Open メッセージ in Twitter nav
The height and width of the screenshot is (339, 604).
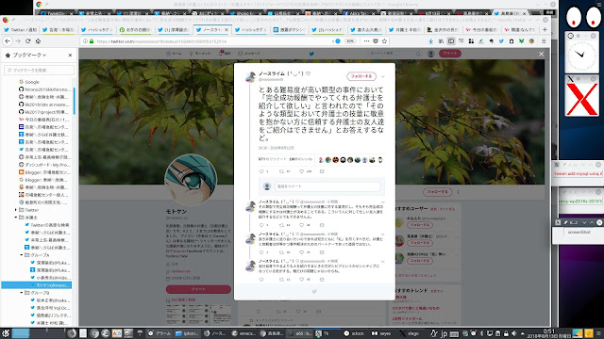coord(249,54)
